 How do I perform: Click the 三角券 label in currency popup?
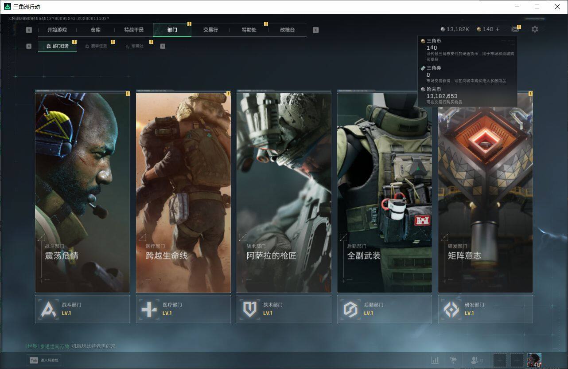pyautogui.click(x=434, y=68)
